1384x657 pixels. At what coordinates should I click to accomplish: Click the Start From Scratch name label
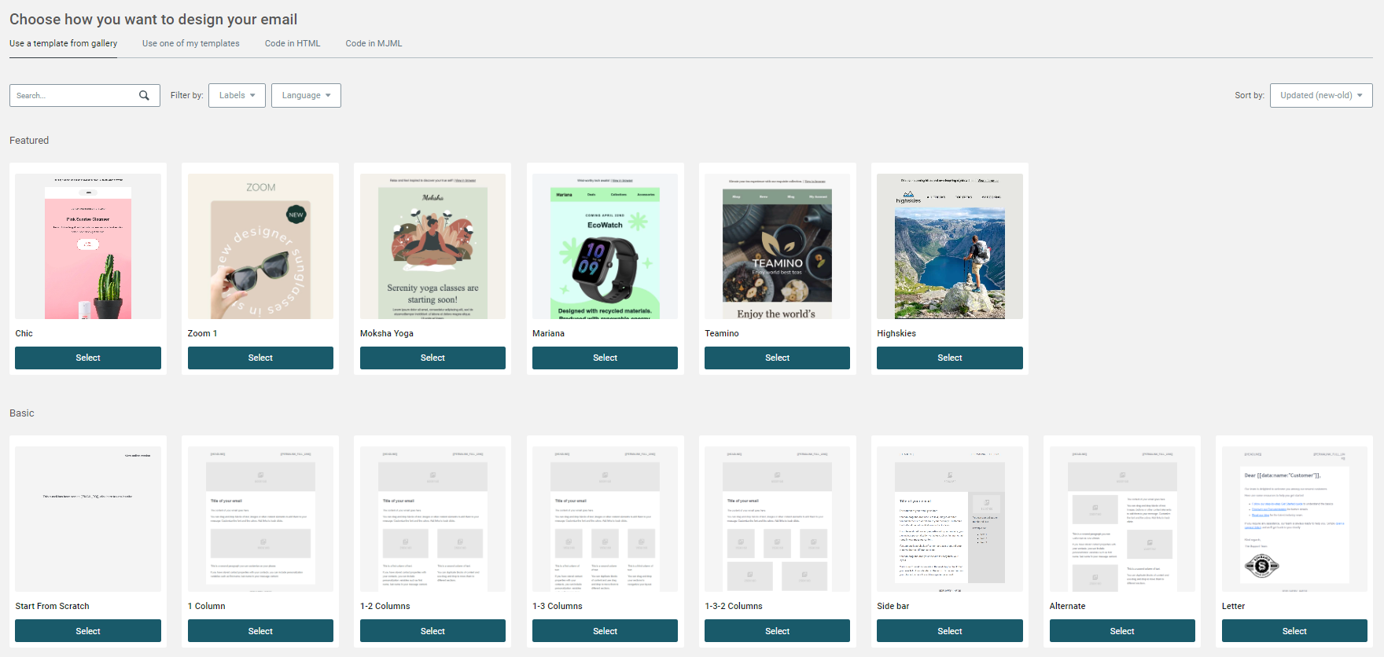click(x=52, y=606)
